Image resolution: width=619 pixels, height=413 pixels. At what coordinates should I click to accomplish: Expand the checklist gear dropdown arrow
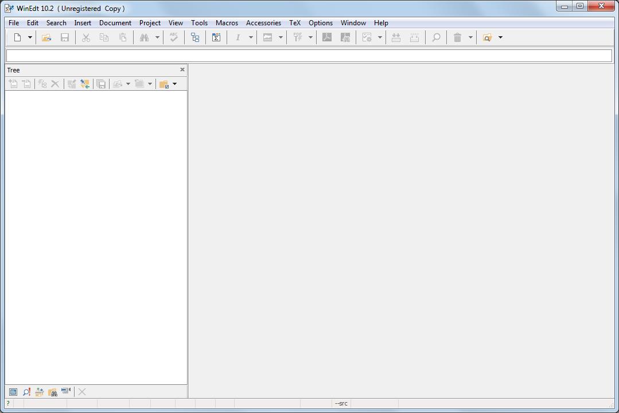380,37
